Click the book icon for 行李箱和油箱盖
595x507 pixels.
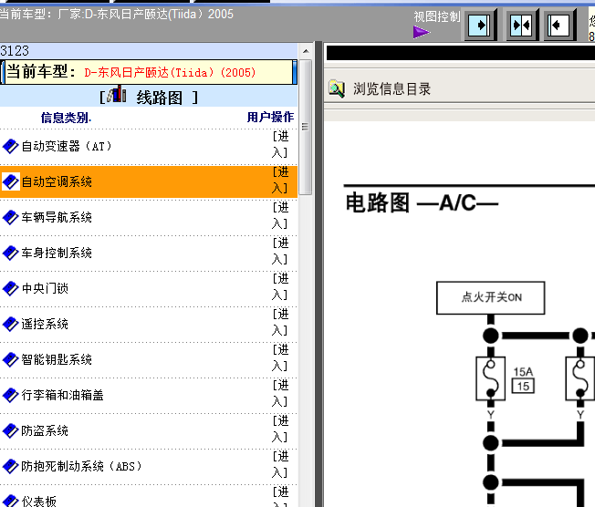(x=11, y=395)
